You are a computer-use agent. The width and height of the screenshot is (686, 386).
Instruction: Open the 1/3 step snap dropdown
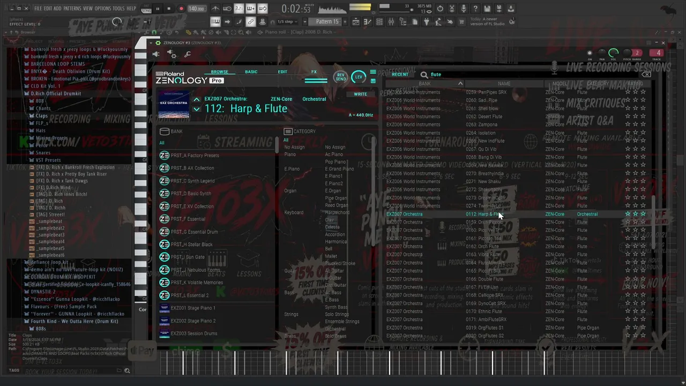point(288,22)
